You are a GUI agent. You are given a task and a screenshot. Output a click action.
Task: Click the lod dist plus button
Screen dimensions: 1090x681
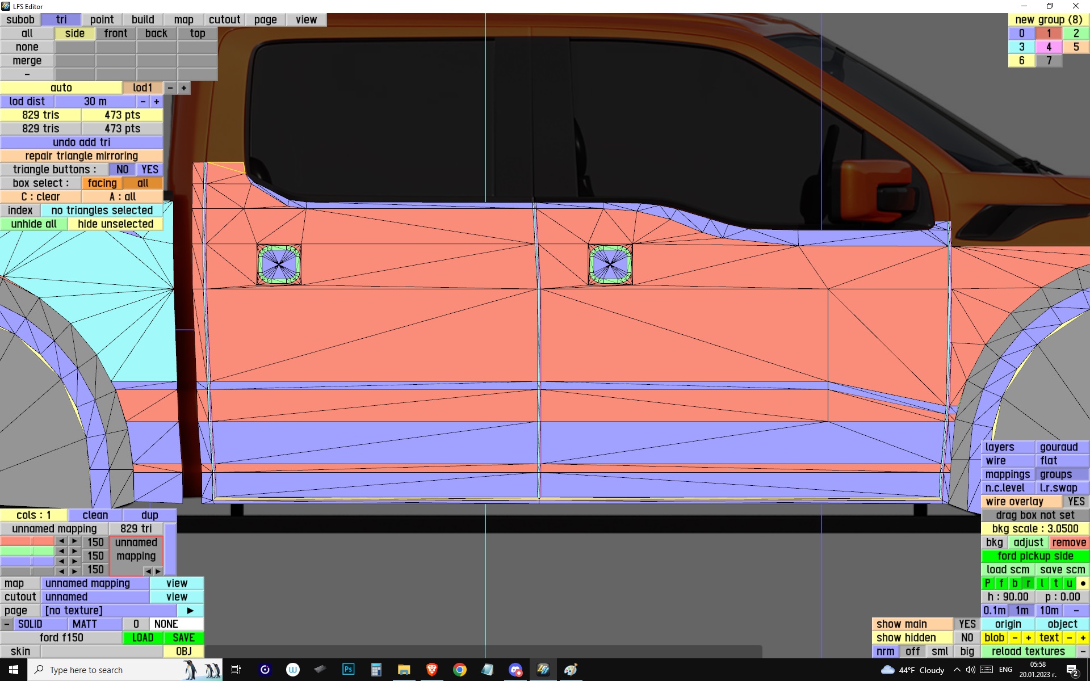pos(157,102)
